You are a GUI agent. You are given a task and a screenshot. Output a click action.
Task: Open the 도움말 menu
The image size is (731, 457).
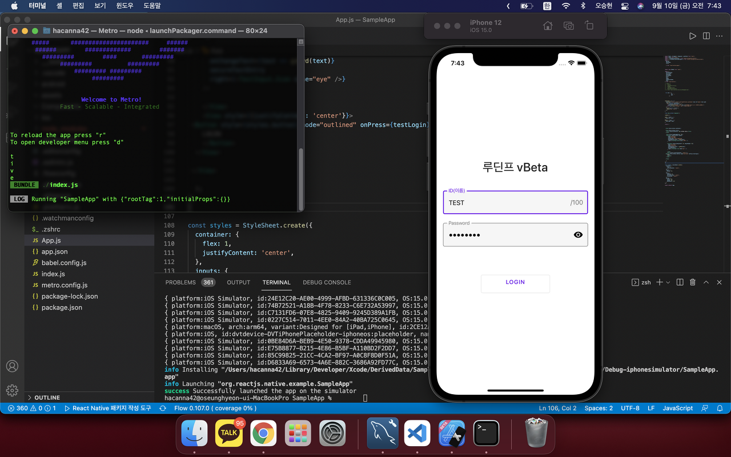pyautogui.click(x=151, y=6)
